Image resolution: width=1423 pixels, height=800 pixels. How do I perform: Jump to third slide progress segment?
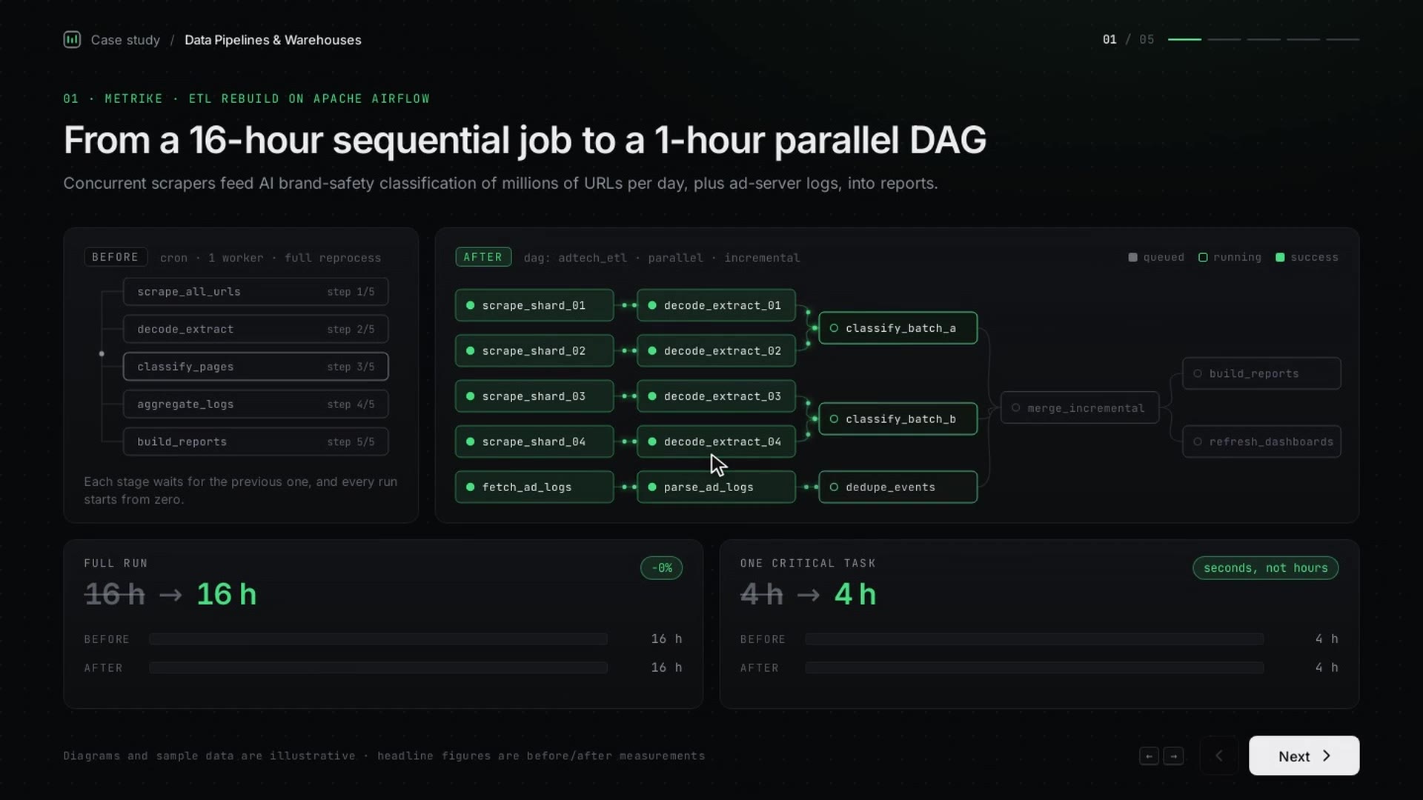(x=1263, y=39)
